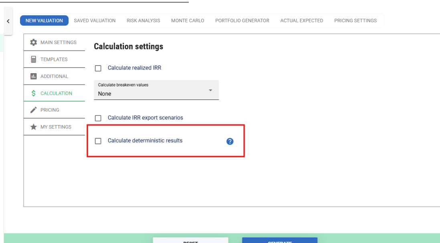Screen dimensions: 440x243
Task: Switch to Saved Valuation tab
Action: click(x=95, y=21)
